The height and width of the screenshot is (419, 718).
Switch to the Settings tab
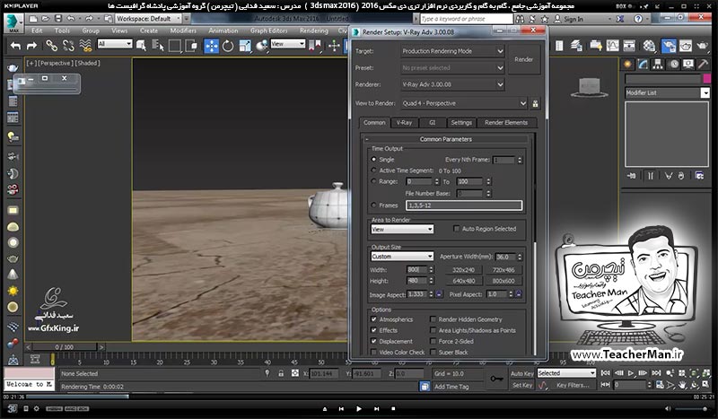pos(461,123)
